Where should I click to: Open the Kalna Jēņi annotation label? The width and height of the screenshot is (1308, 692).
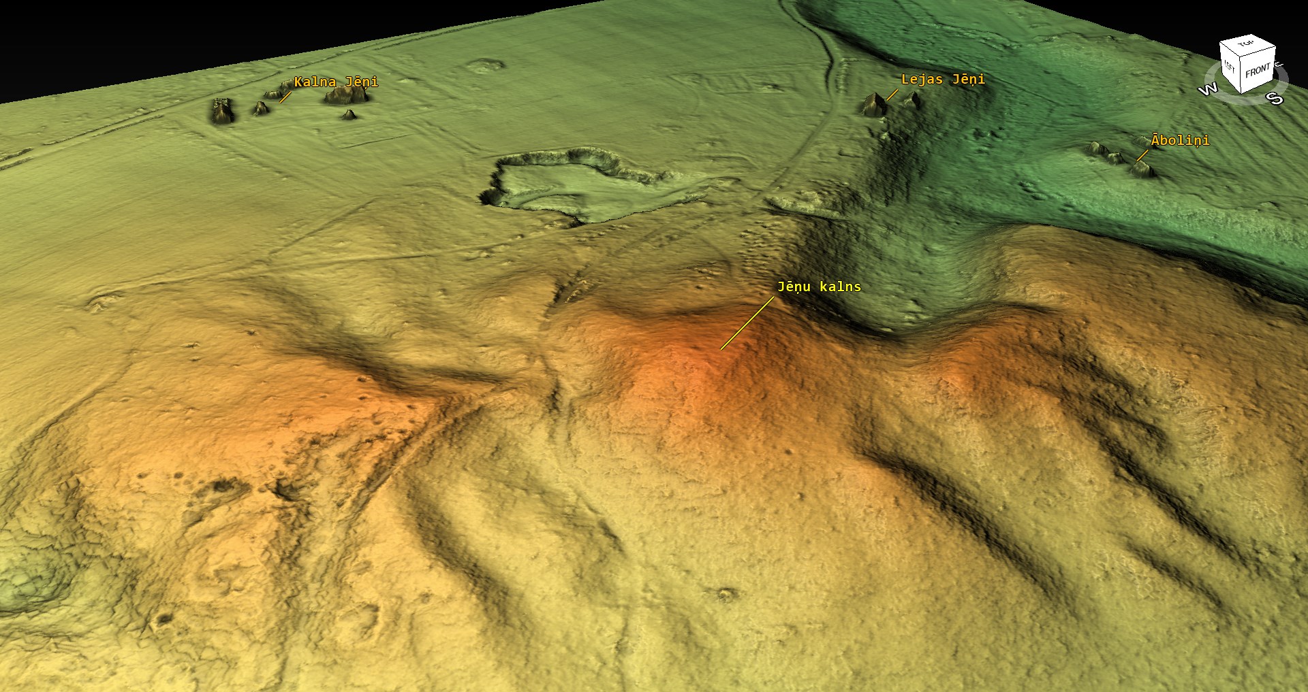click(x=336, y=82)
